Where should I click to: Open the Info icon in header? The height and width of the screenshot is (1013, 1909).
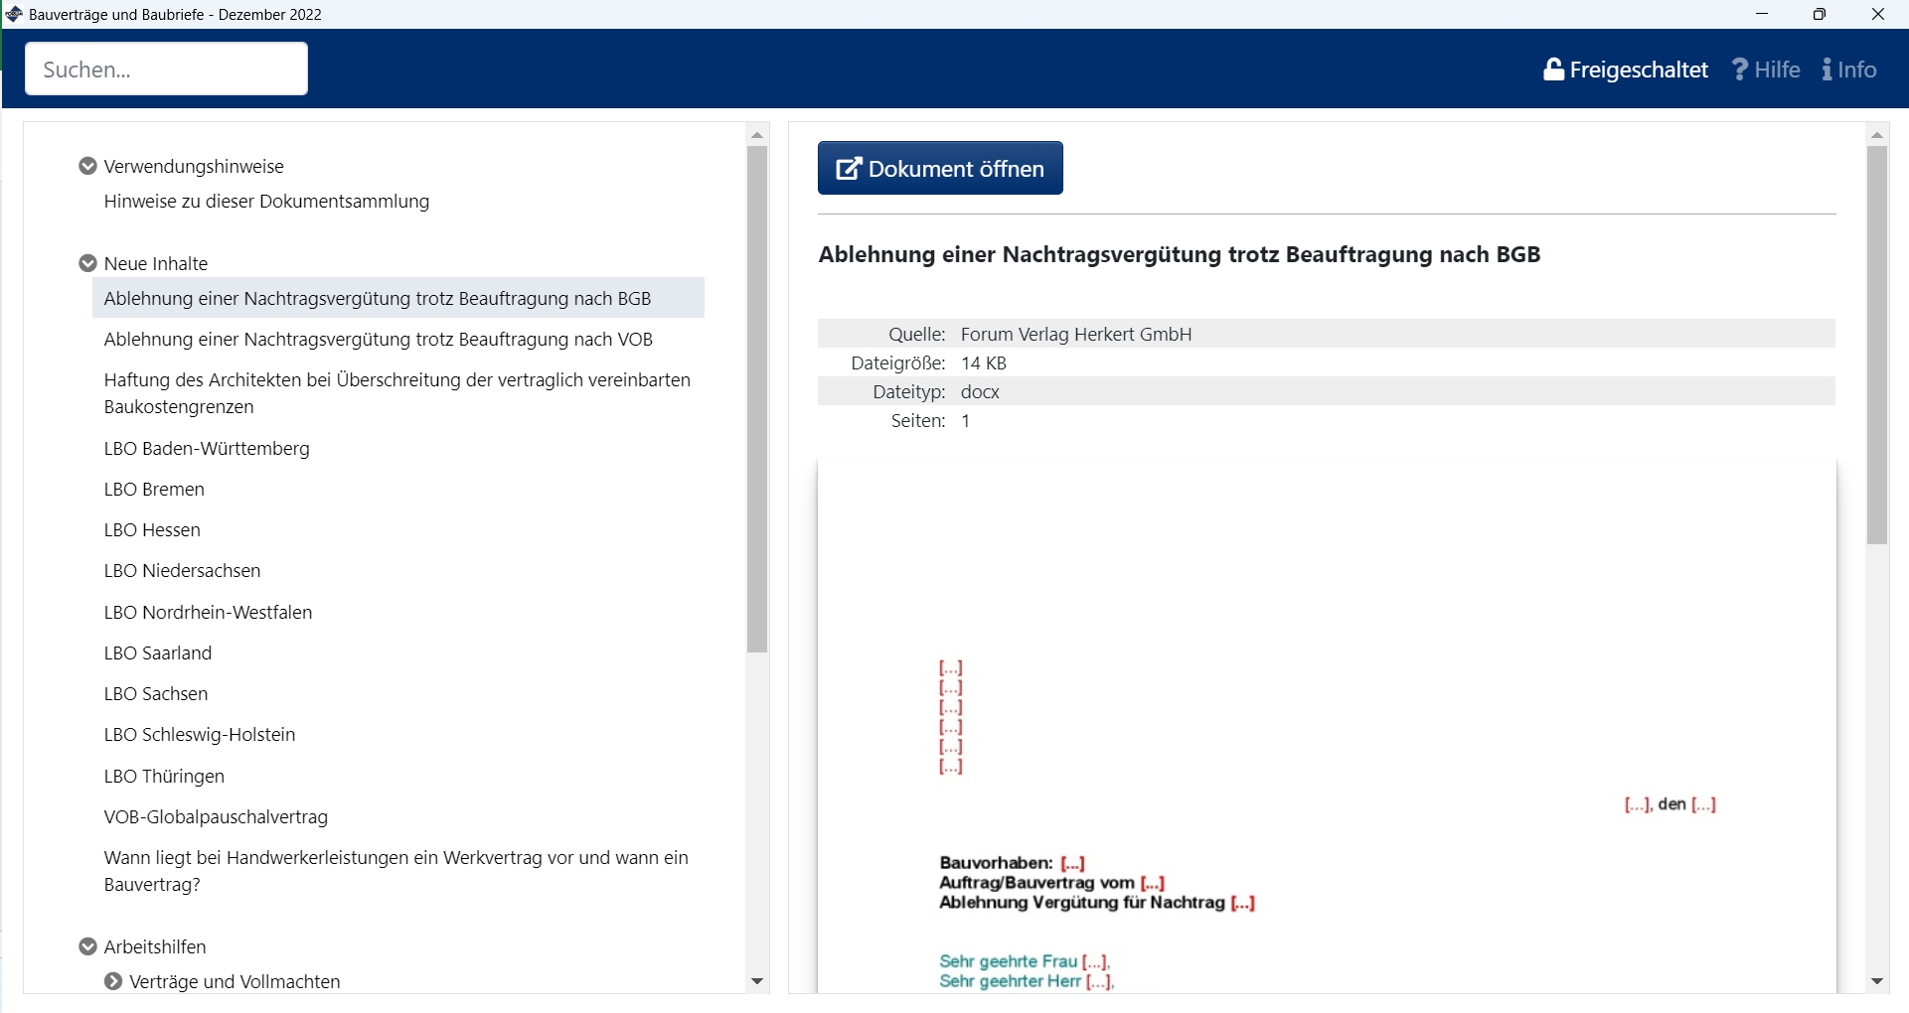pyautogui.click(x=1828, y=70)
